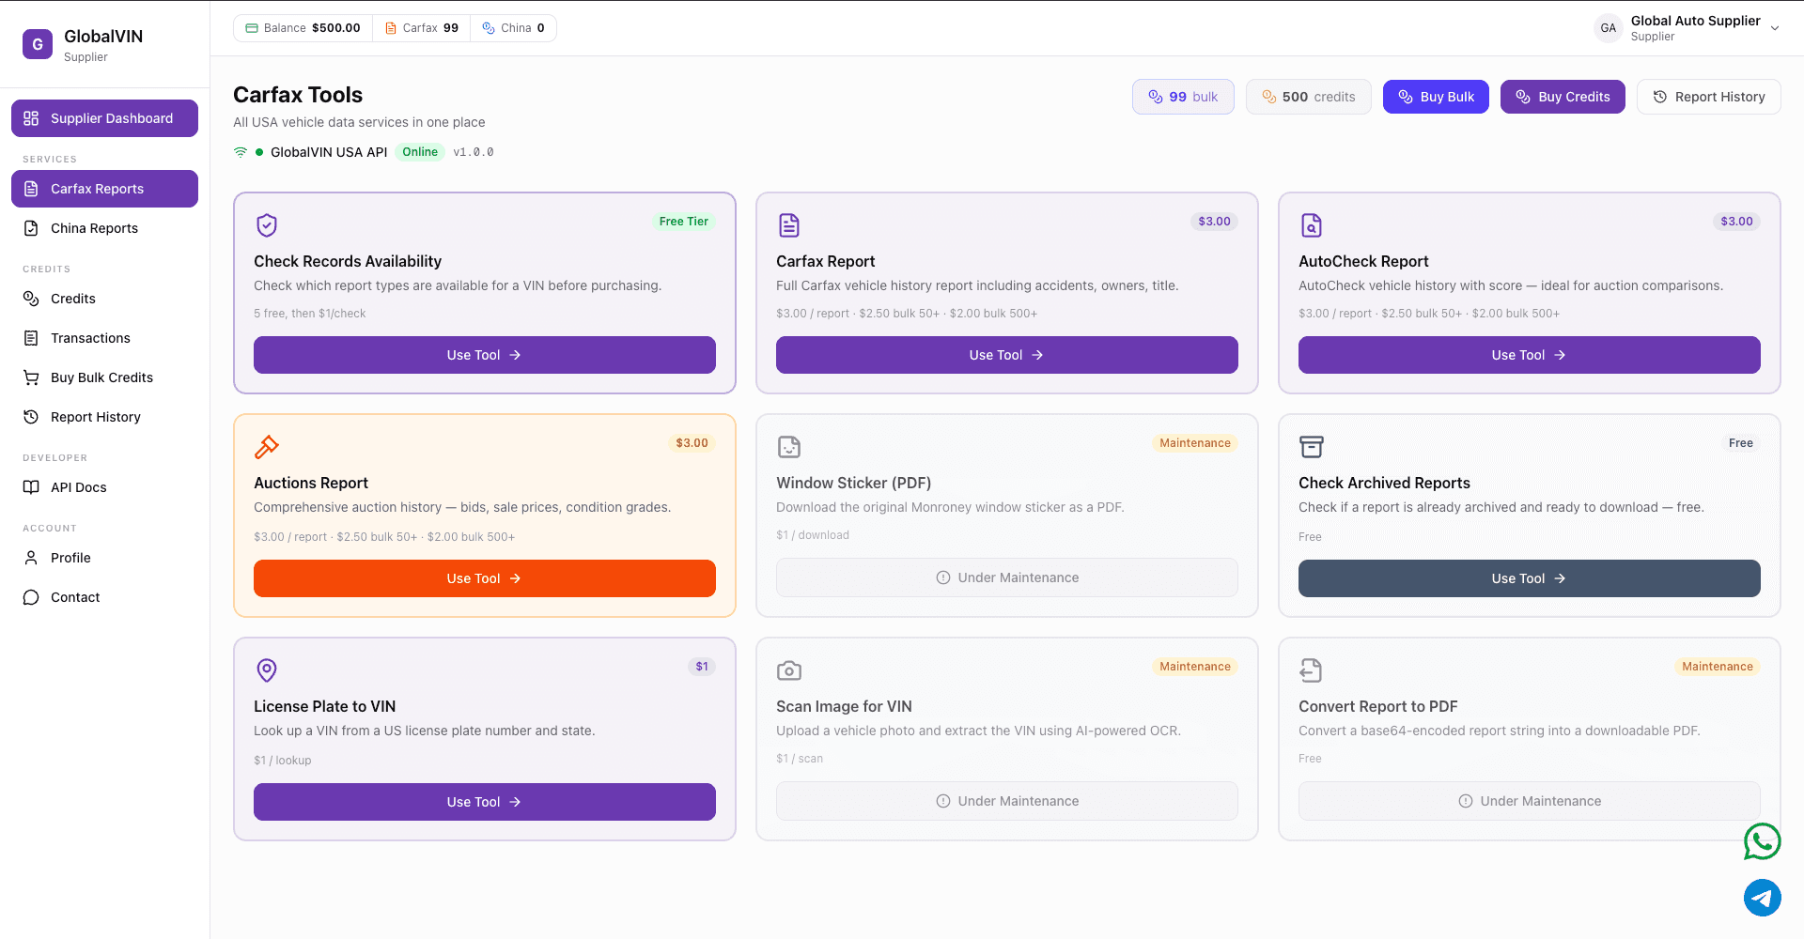Screen dimensions: 1804x939
Task: Open Report History via clock icon in sidebar
Action: tap(31, 416)
